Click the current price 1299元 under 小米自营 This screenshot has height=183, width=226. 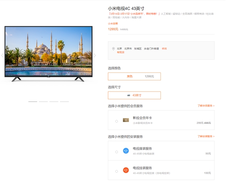tap(113, 29)
